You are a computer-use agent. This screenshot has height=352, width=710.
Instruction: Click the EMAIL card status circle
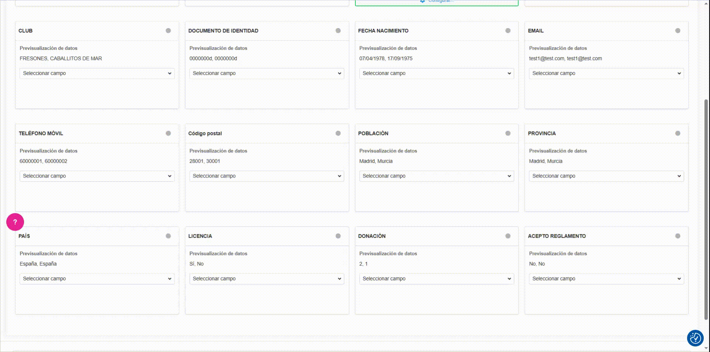point(677,31)
